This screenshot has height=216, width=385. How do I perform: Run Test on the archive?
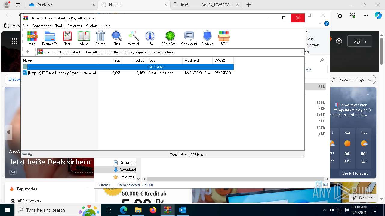(67, 38)
